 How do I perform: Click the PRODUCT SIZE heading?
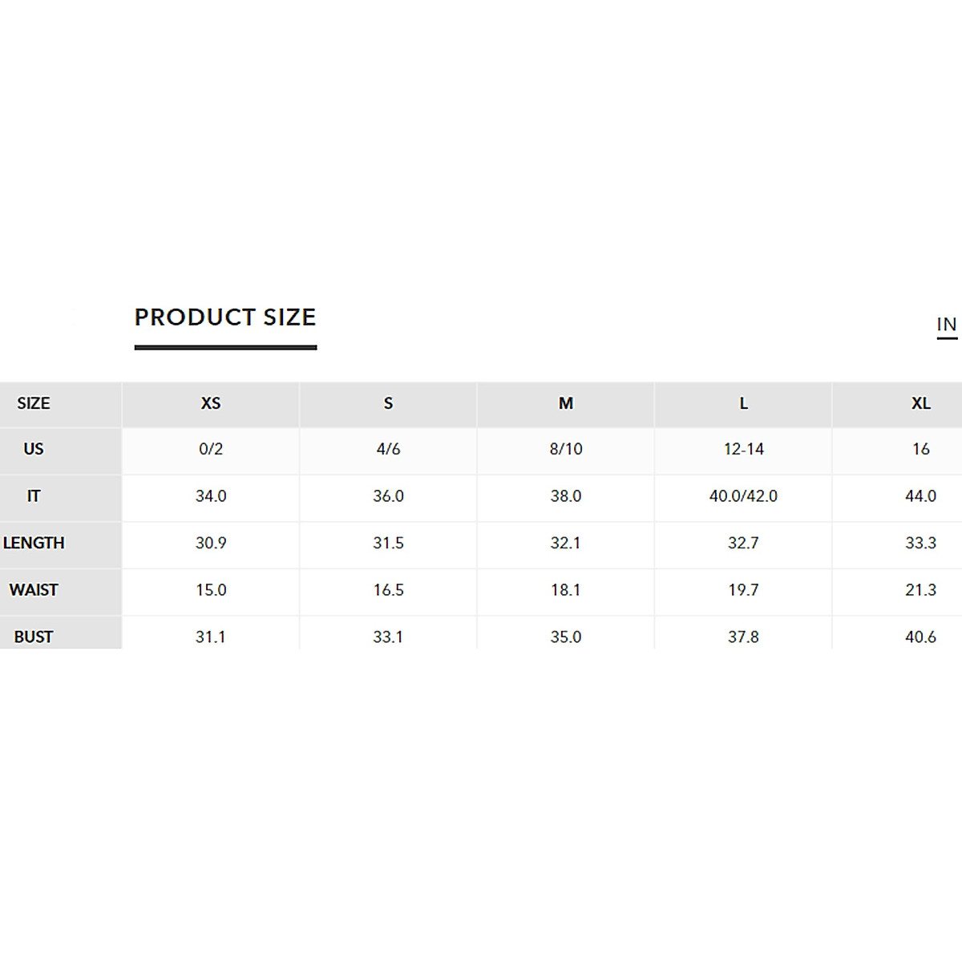tap(225, 317)
